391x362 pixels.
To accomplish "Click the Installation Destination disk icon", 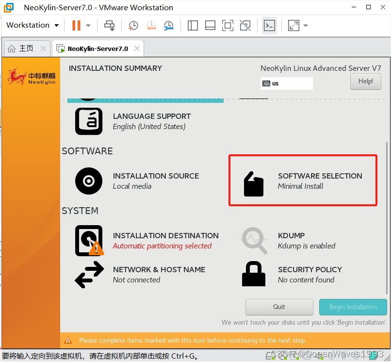I will pyautogui.click(x=90, y=241).
